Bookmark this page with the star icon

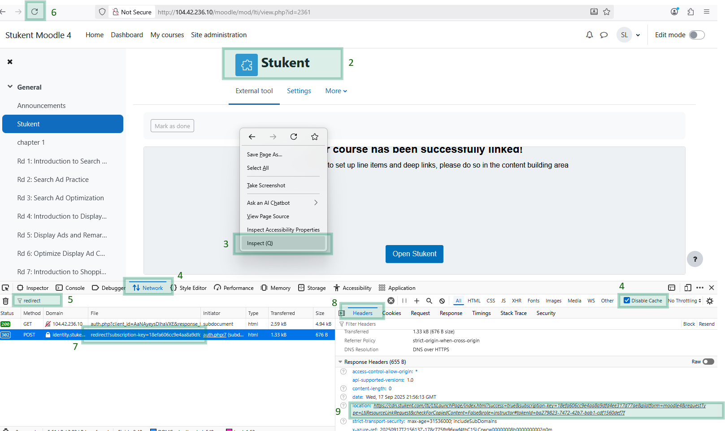coord(607,12)
